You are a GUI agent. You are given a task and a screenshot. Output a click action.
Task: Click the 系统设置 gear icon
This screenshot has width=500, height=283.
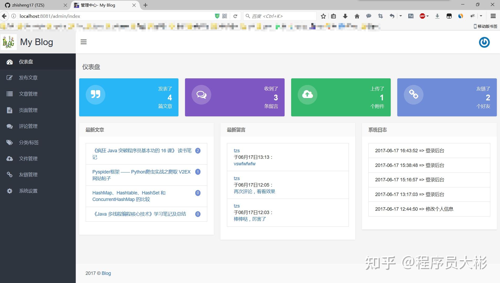pos(9,191)
